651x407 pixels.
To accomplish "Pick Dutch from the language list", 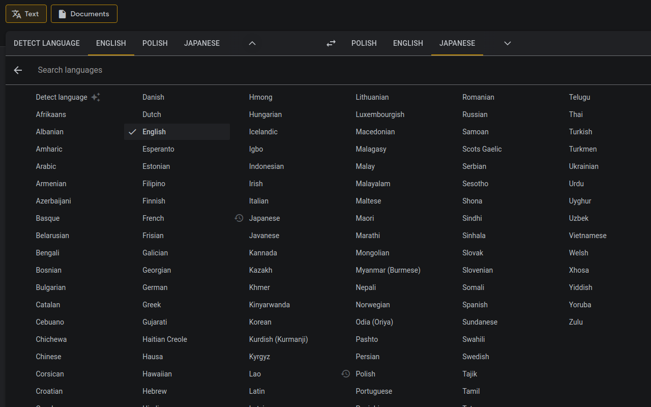I will coord(152,114).
